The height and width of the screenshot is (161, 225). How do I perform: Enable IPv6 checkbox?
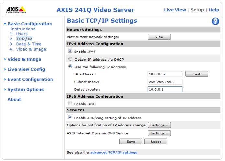tap(70, 104)
